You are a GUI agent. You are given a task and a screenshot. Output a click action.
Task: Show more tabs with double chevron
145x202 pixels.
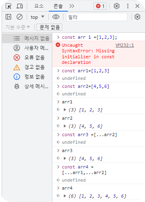72,6
